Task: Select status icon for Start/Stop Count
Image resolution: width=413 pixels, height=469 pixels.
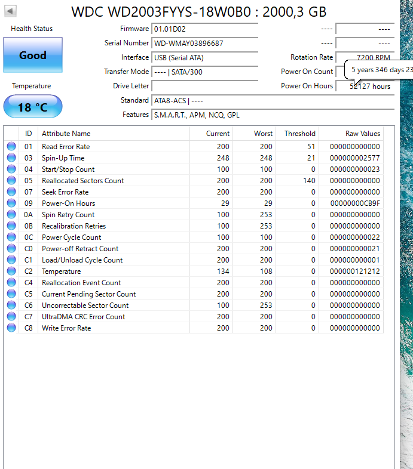Action: (x=11, y=169)
